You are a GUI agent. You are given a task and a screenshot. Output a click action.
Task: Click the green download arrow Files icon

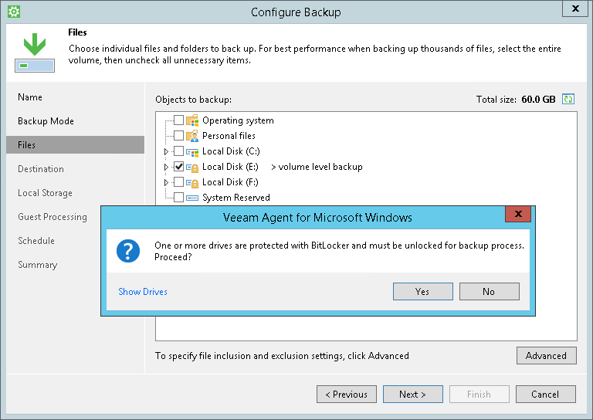point(35,52)
